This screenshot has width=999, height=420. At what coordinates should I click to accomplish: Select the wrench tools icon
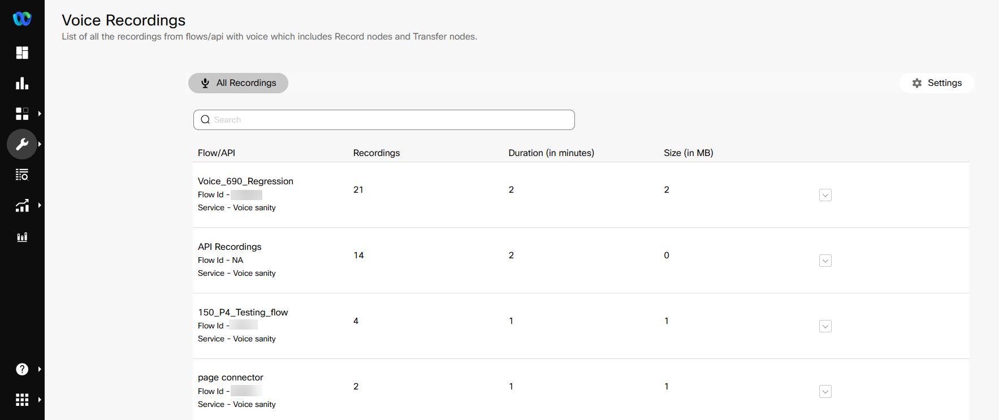pos(22,144)
